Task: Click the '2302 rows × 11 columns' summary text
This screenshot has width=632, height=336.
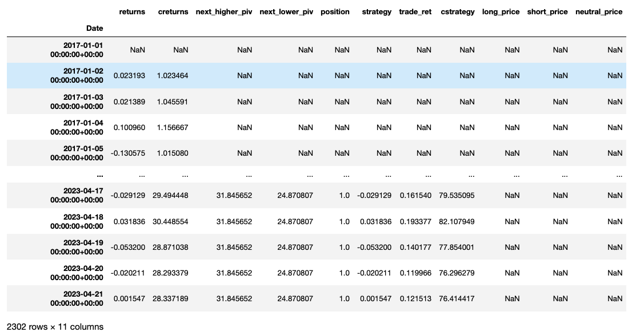Action: coord(55,327)
